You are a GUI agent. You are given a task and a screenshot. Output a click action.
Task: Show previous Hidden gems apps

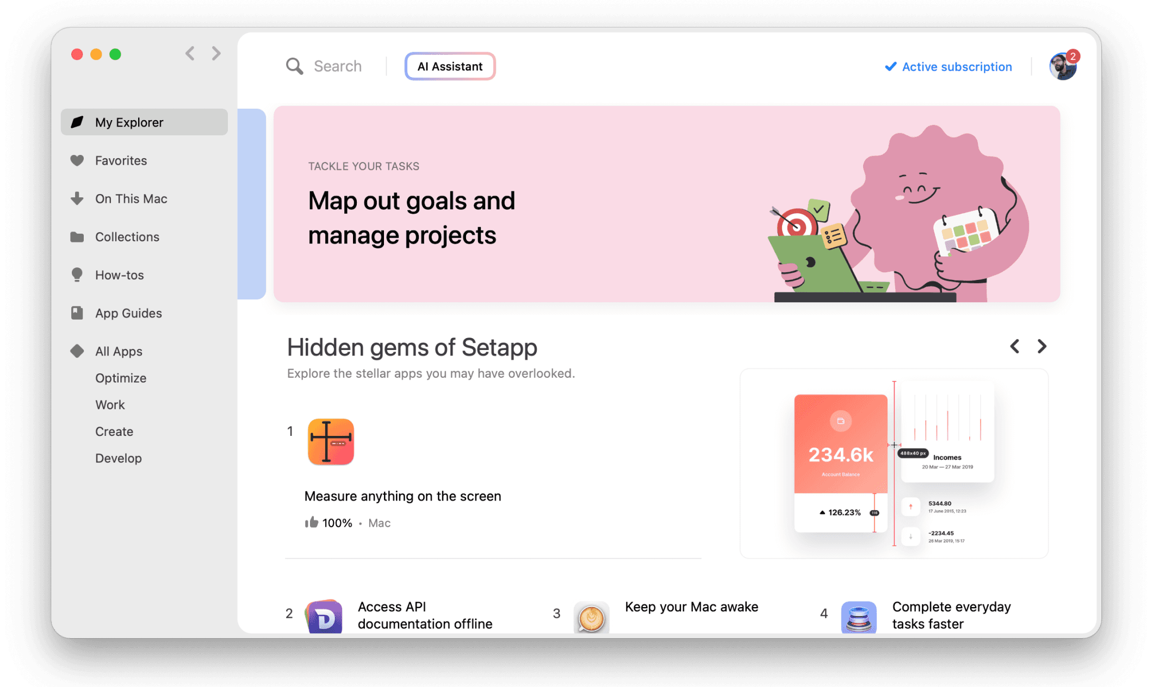pyautogui.click(x=1015, y=346)
